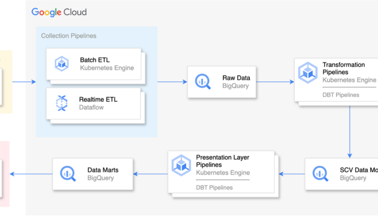Click the Realtime ETL Dataflow icon
Screen dimensions: 378x216
(62, 103)
